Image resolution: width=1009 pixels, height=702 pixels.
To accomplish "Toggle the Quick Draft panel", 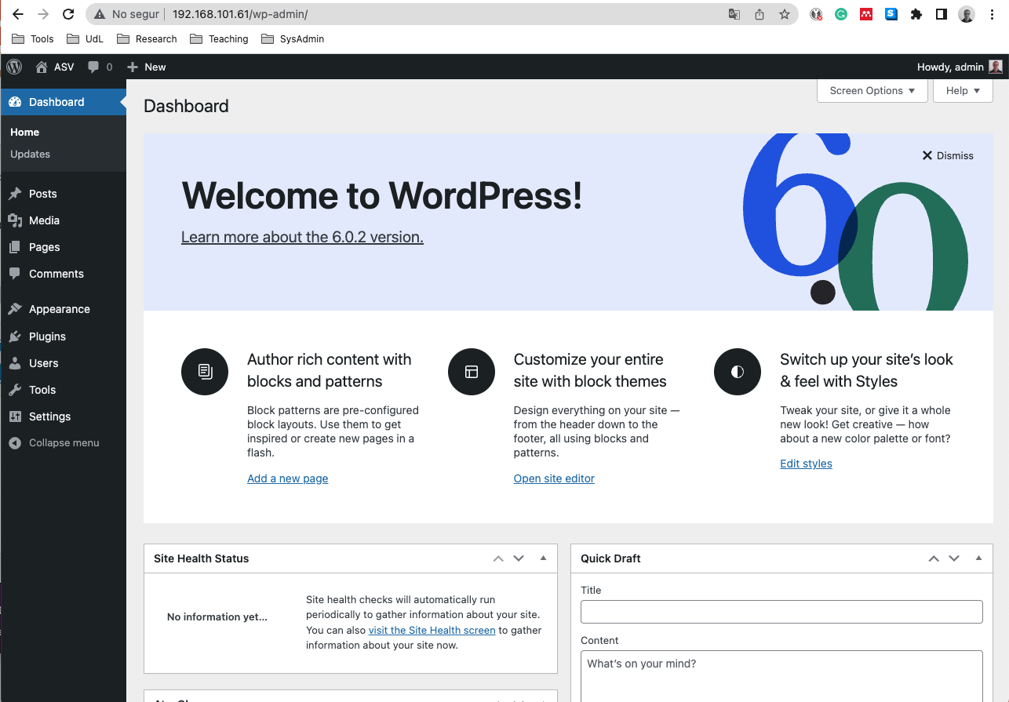I will (x=978, y=558).
